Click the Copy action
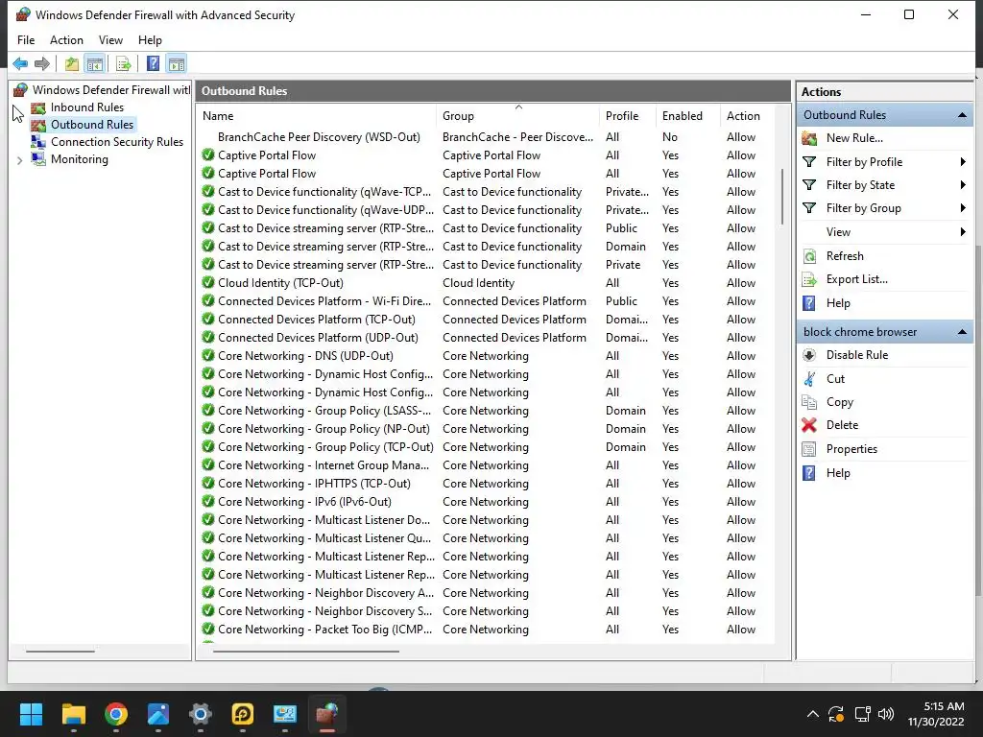The width and height of the screenshot is (983, 737). pyautogui.click(x=839, y=402)
